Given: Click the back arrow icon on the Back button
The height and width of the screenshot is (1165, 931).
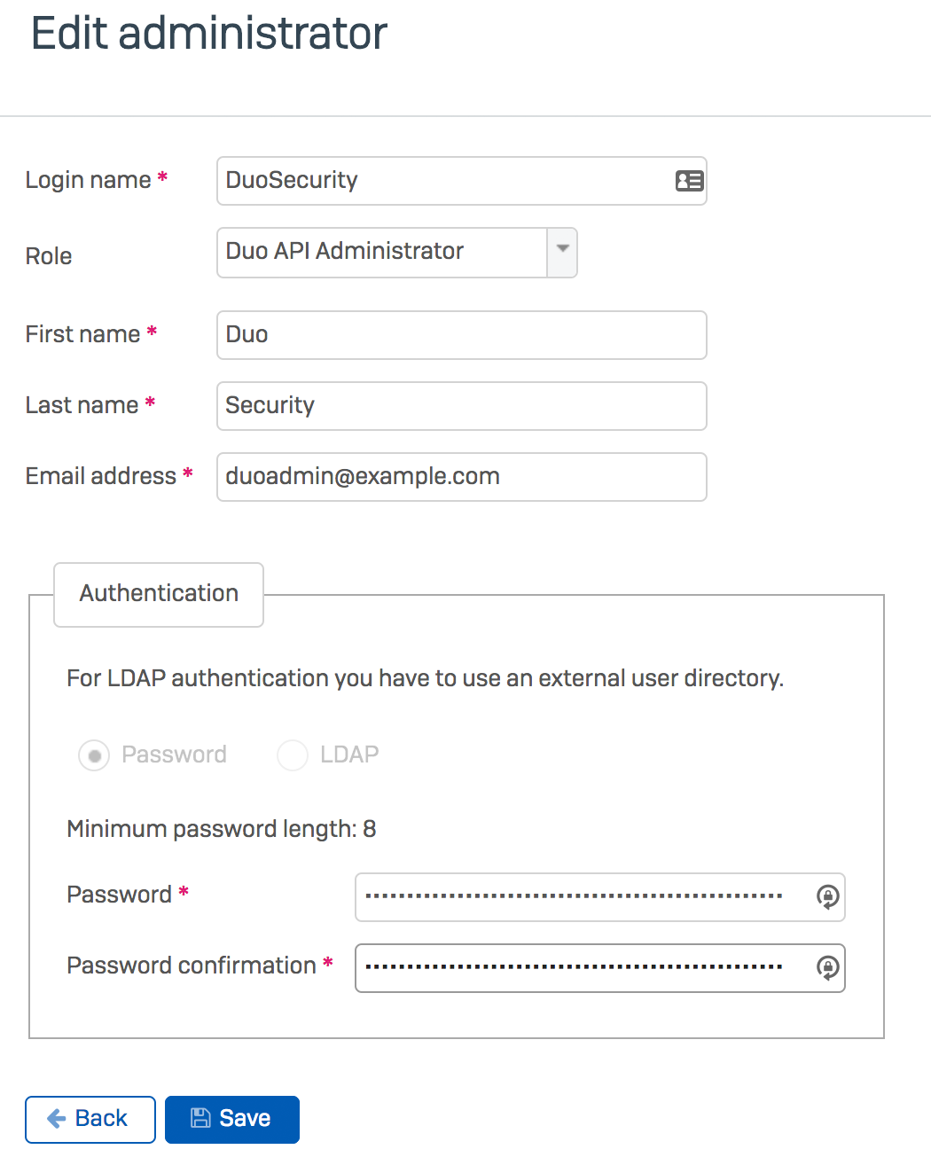Looking at the screenshot, I should point(56,1119).
